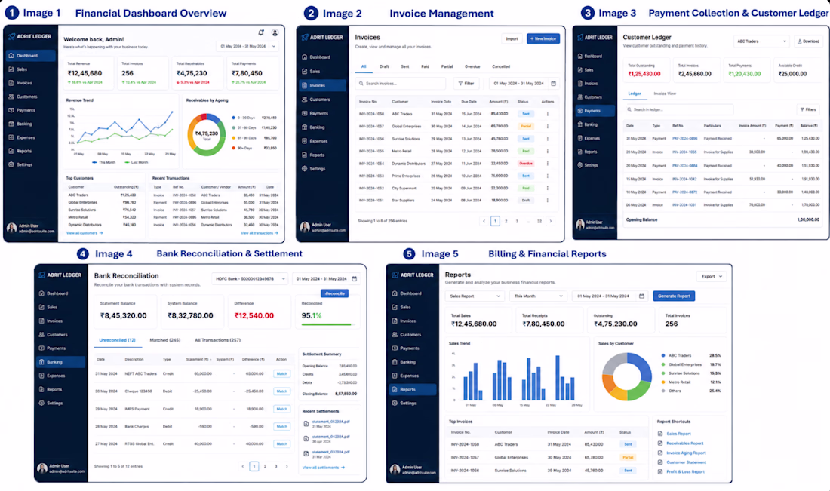Click the Reconciled 95.1% progress bar in Image 4
This screenshot has height=491, width=830.
[326, 324]
